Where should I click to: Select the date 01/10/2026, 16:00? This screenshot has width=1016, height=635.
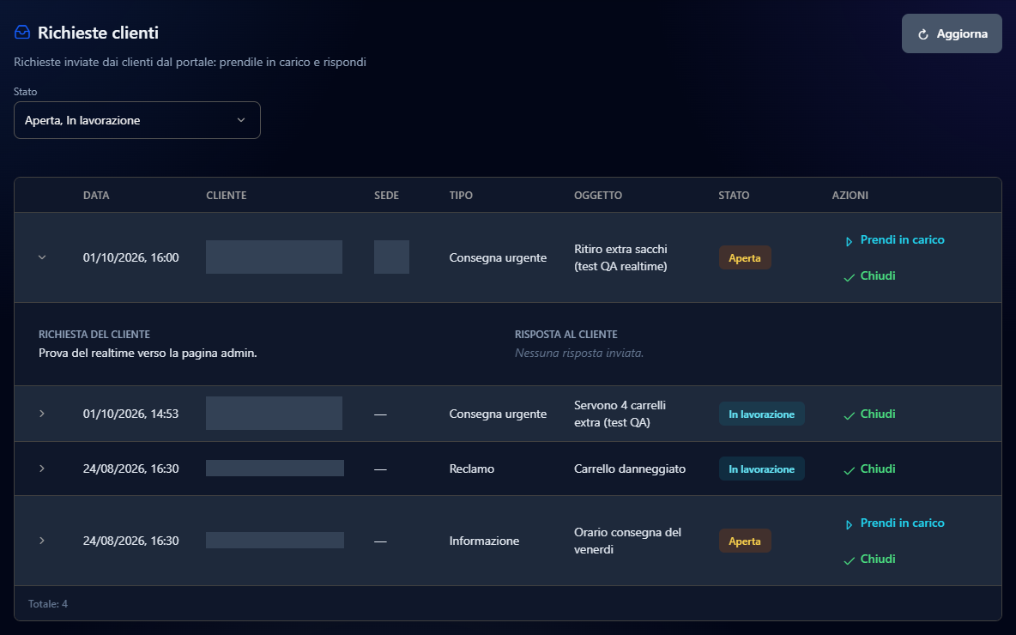(131, 258)
